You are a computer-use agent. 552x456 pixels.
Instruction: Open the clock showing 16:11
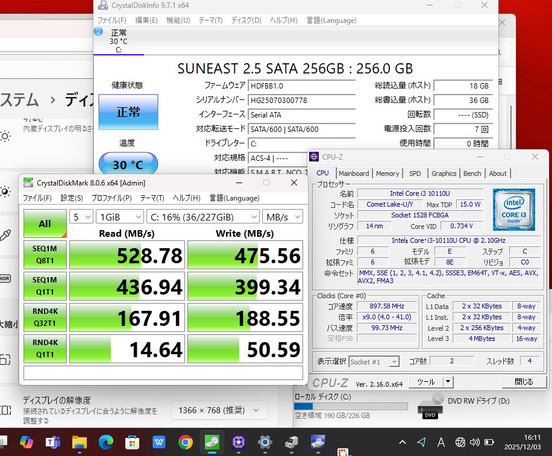[x=522, y=442]
